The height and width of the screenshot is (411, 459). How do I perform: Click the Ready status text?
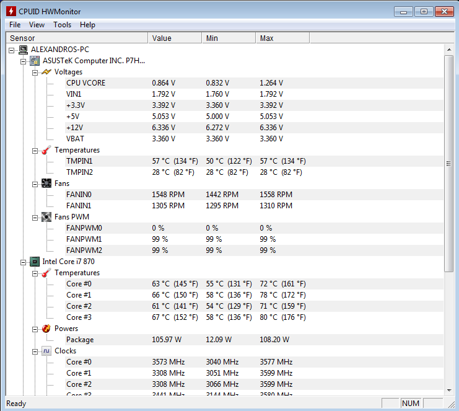click(16, 404)
